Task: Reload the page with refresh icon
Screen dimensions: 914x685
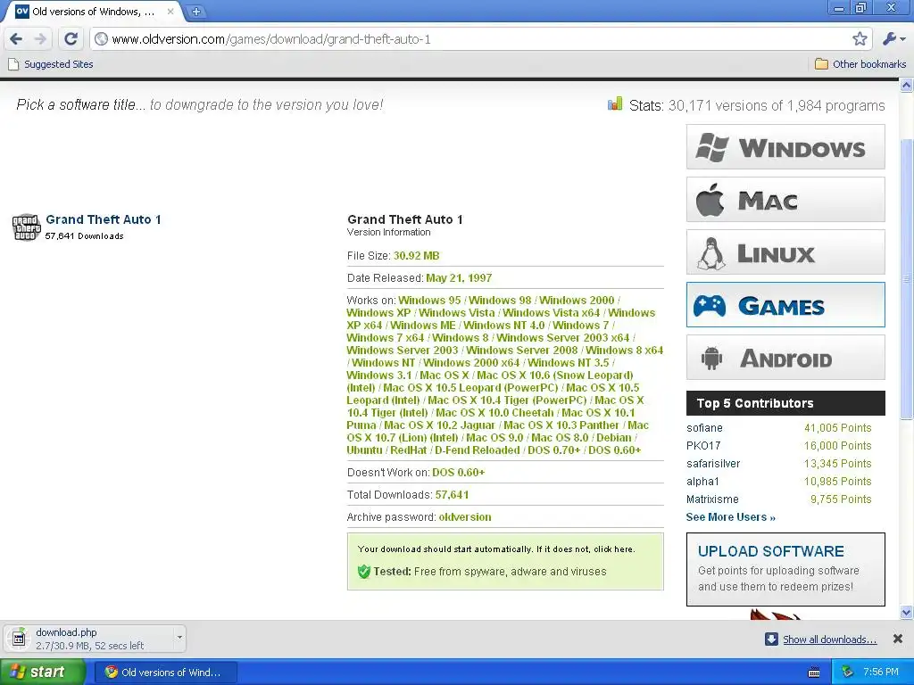Action: point(71,39)
